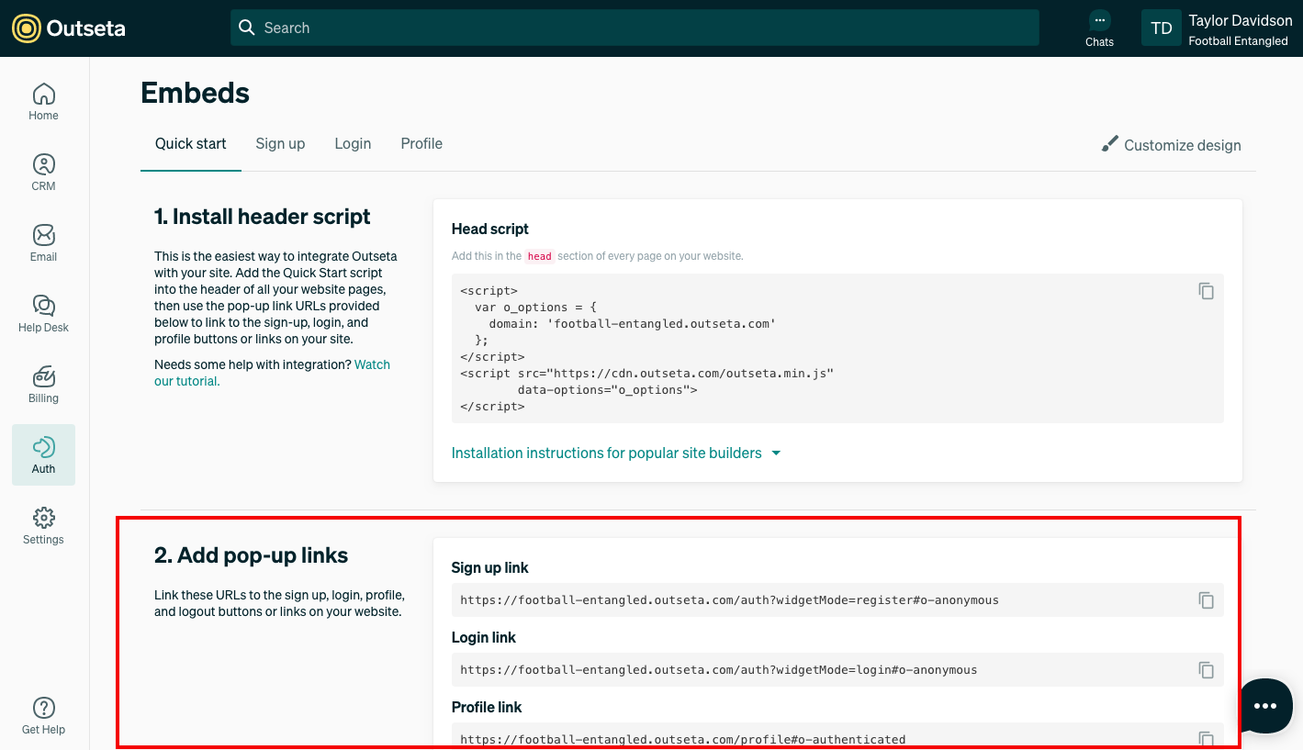Go to the Email section
The image size is (1303, 750).
(43, 243)
